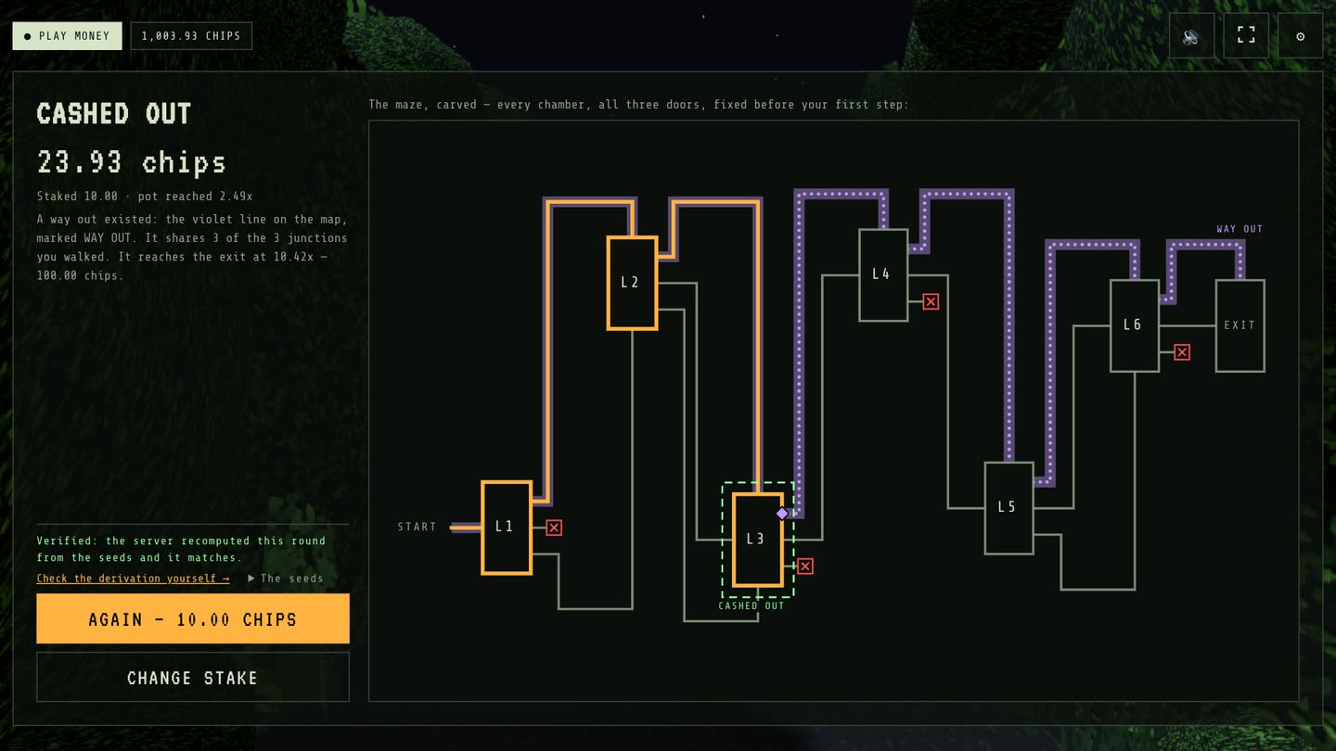Select the L6 chamber on the map
This screenshot has height=751, width=1336.
click(x=1135, y=325)
